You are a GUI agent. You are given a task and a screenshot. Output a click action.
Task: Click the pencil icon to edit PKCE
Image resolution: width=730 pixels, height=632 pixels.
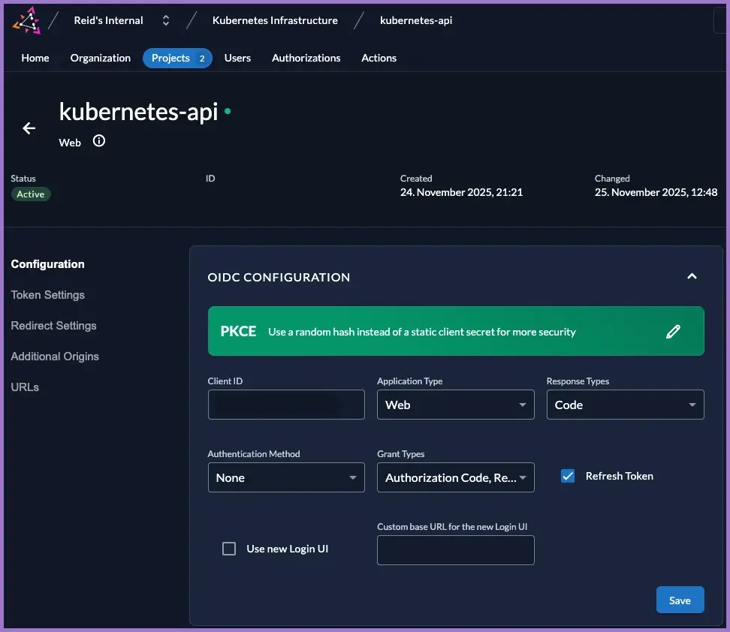(673, 331)
